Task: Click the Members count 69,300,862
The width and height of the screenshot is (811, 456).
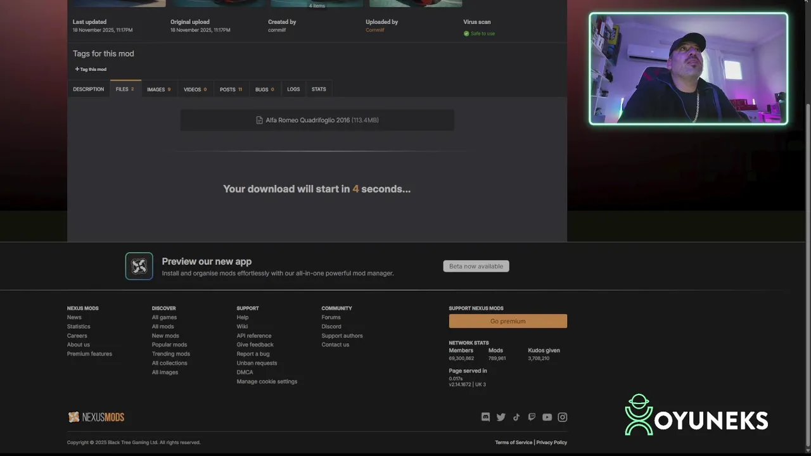Action: pos(461,358)
